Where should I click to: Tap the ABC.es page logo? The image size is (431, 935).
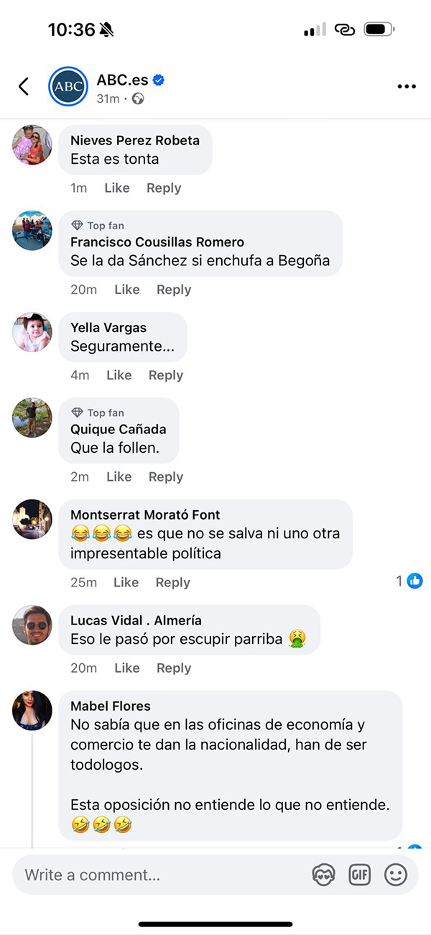(x=68, y=87)
